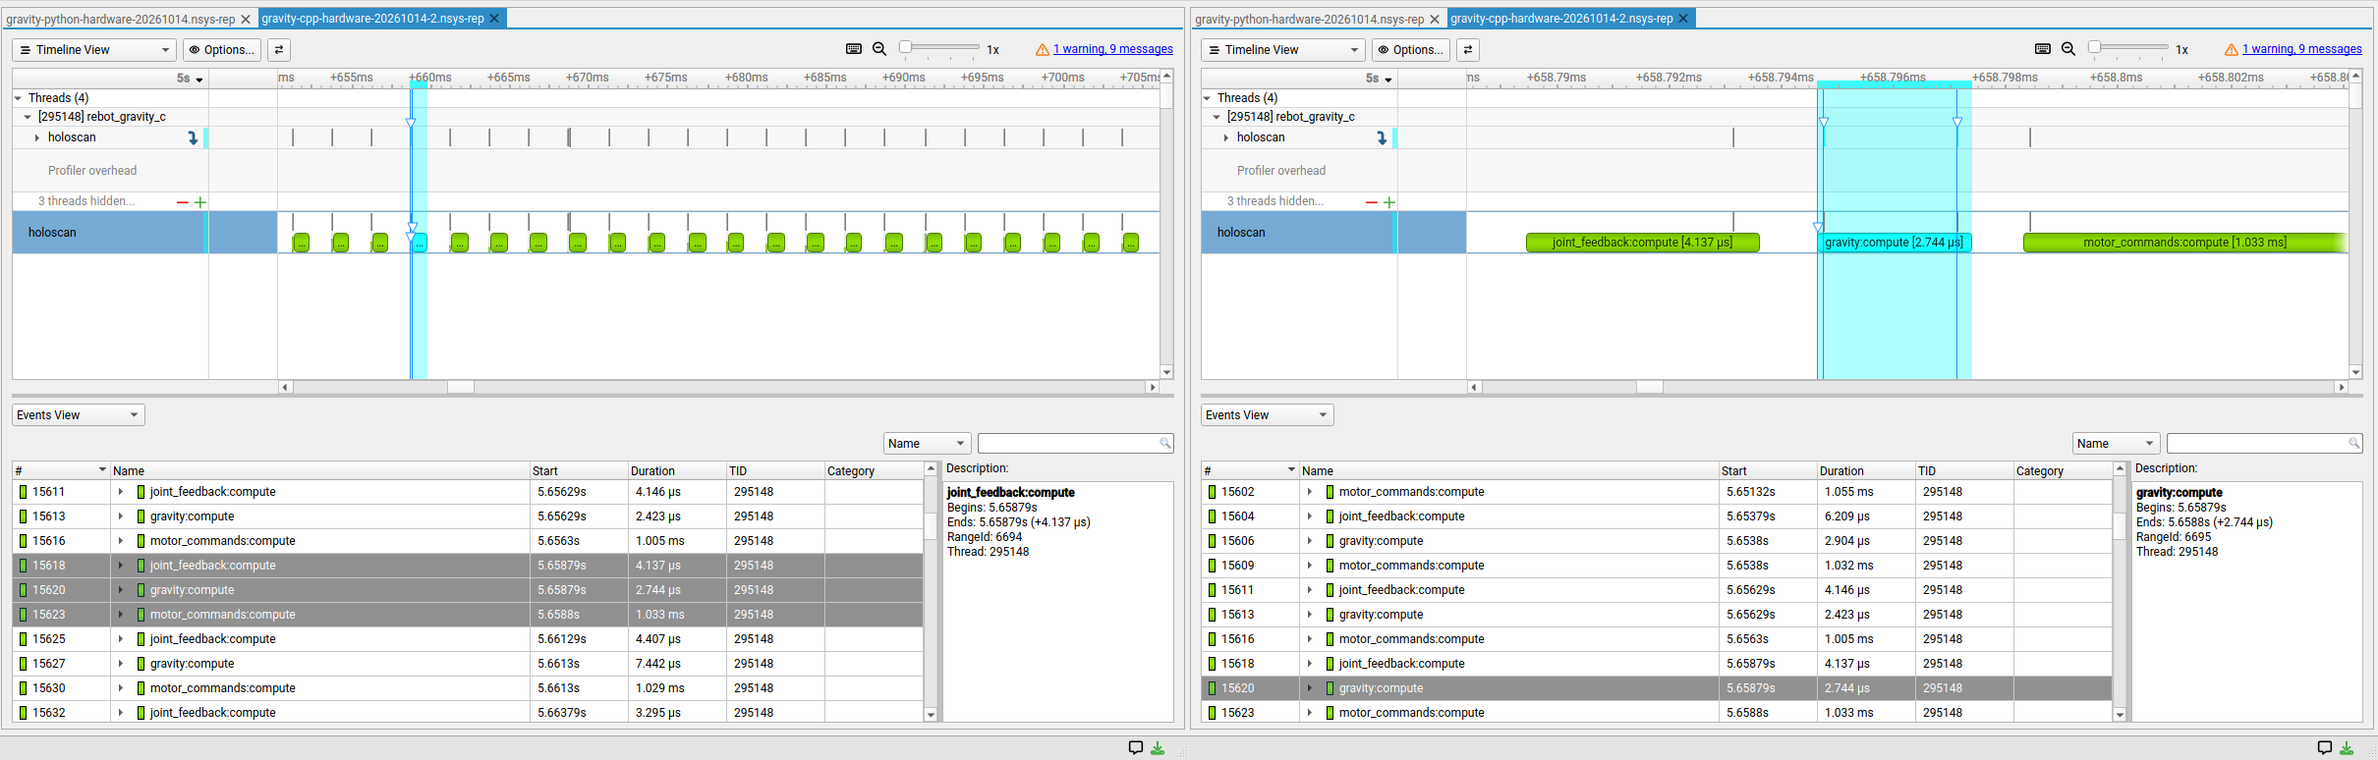This screenshot has height=760, width=2378.
Task: Click the green download icon in right status bar
Action: tap(2347, 748)
